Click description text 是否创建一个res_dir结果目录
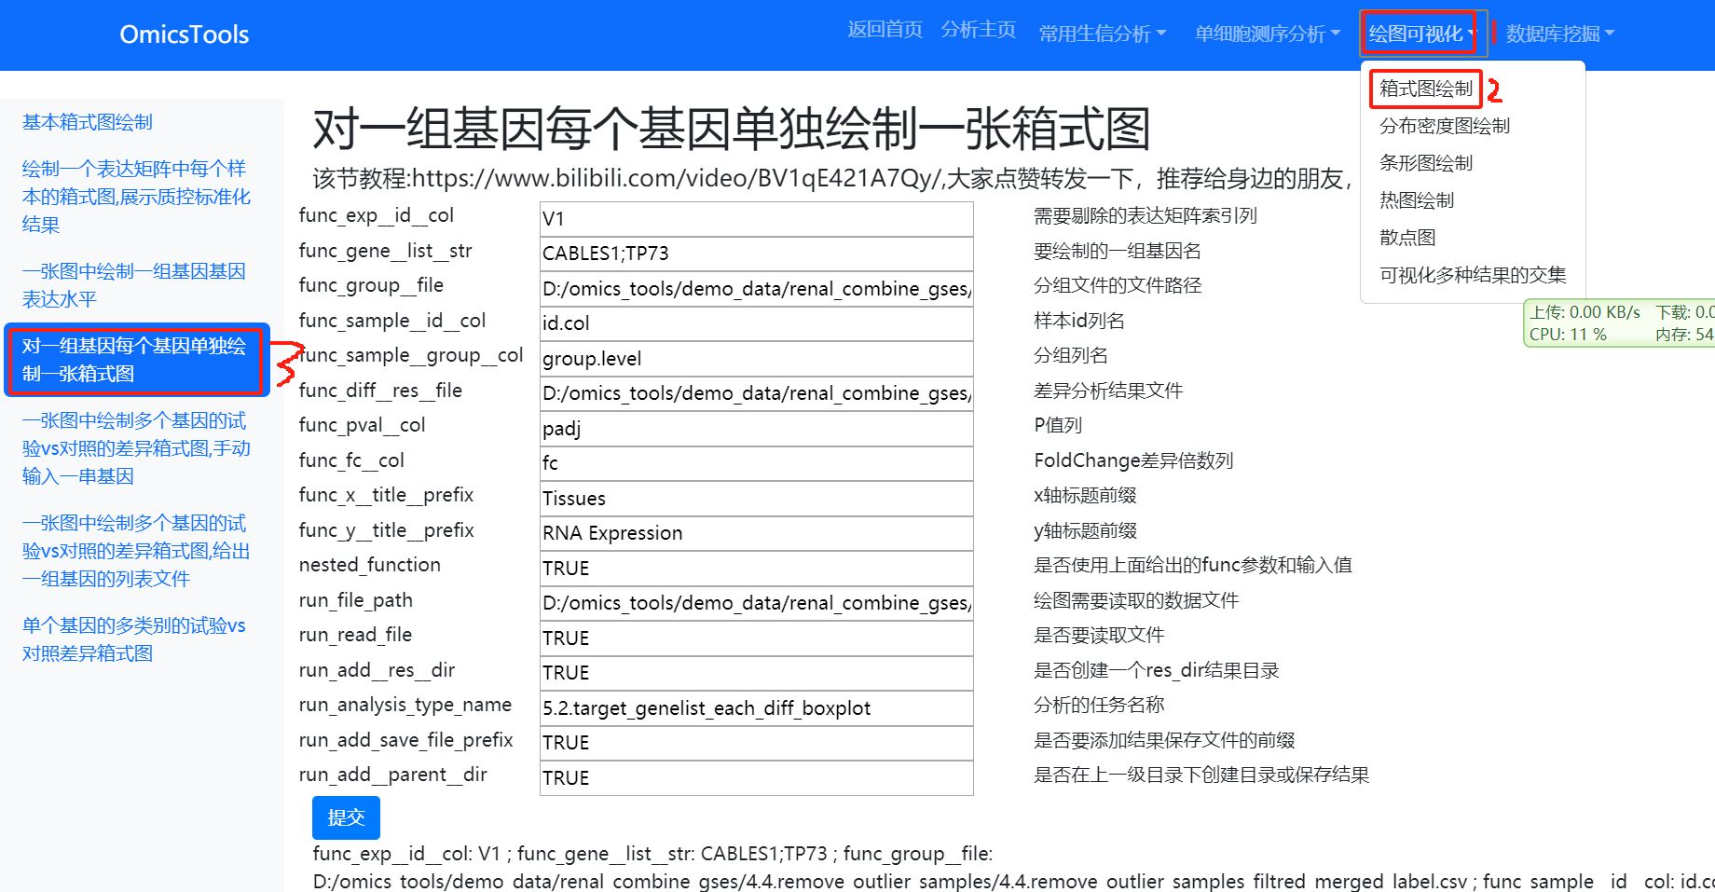1715x892 pixels. [x=1157, y=670]
